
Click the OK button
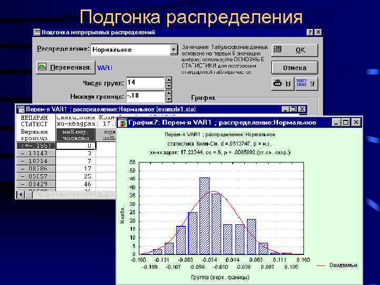294,50
